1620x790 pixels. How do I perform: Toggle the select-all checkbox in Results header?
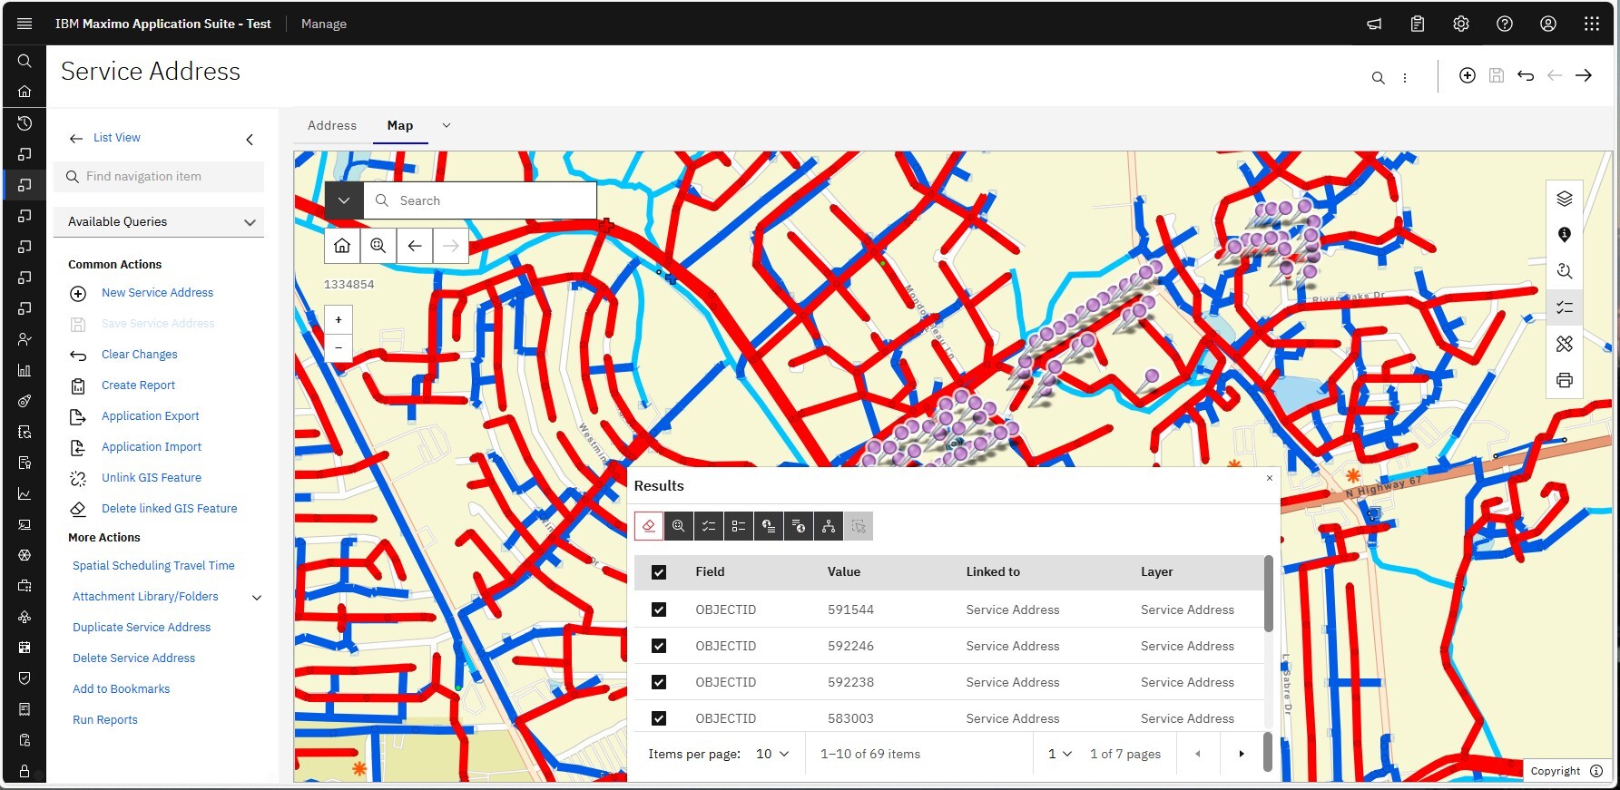coord(659,572)
